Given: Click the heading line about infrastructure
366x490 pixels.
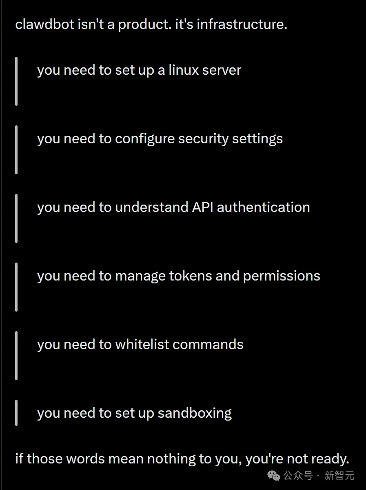Looking at the screenshot, I should 151,24.
